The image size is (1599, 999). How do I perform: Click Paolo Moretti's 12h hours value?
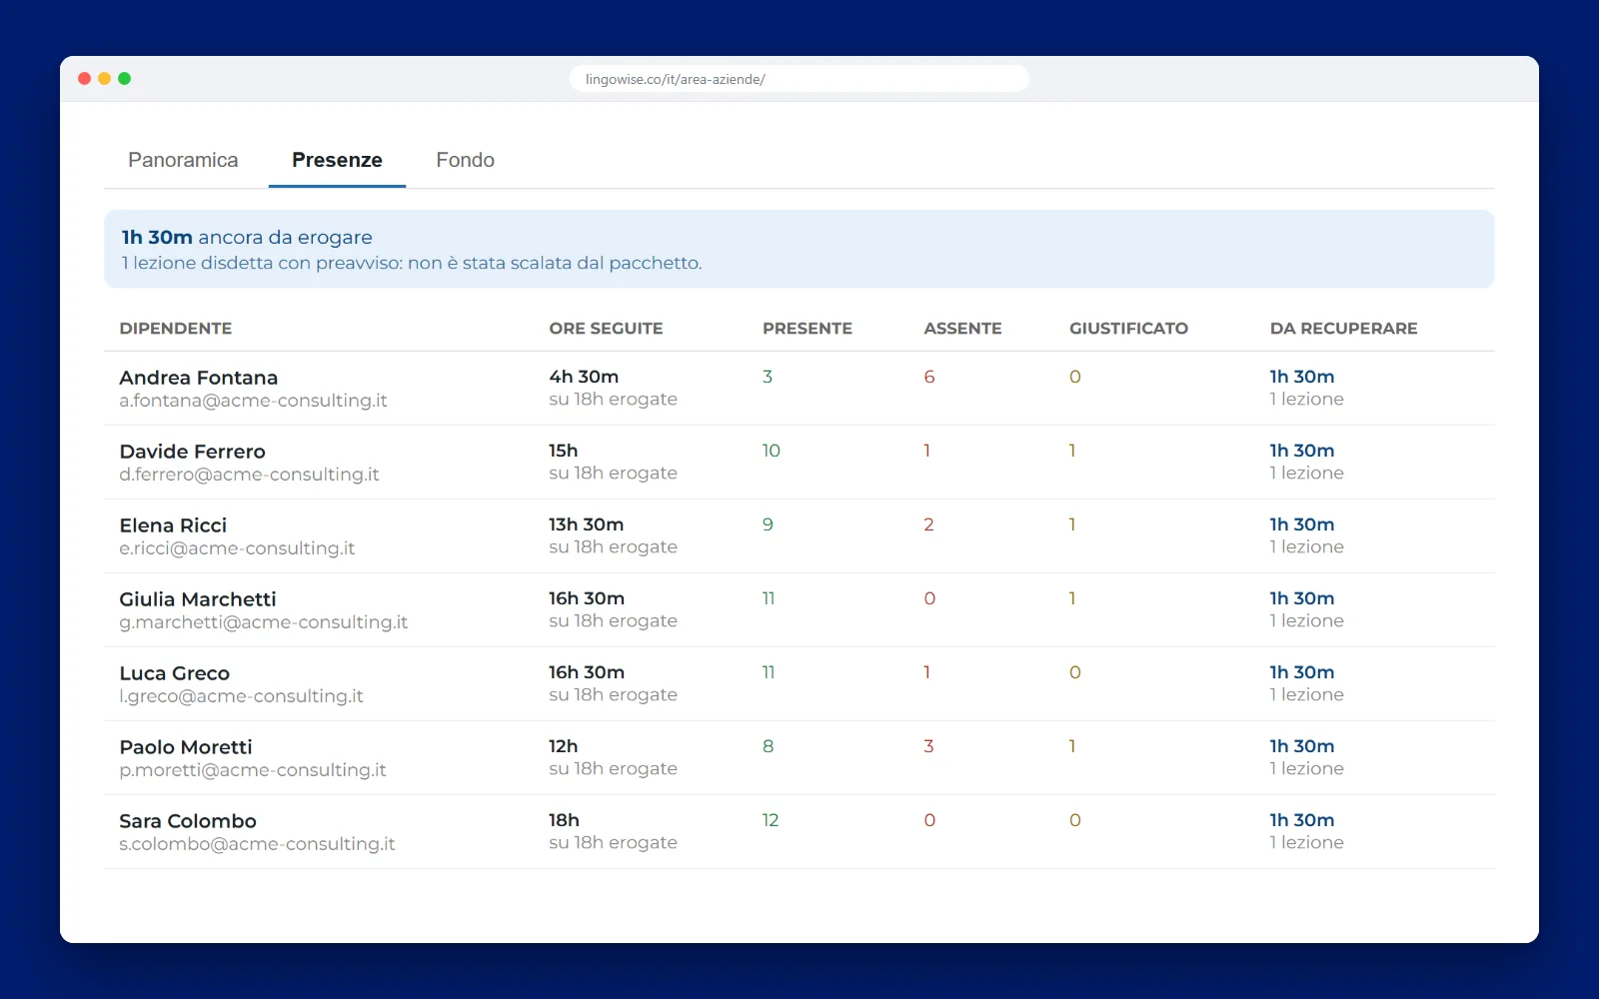(x=564, y=746)
